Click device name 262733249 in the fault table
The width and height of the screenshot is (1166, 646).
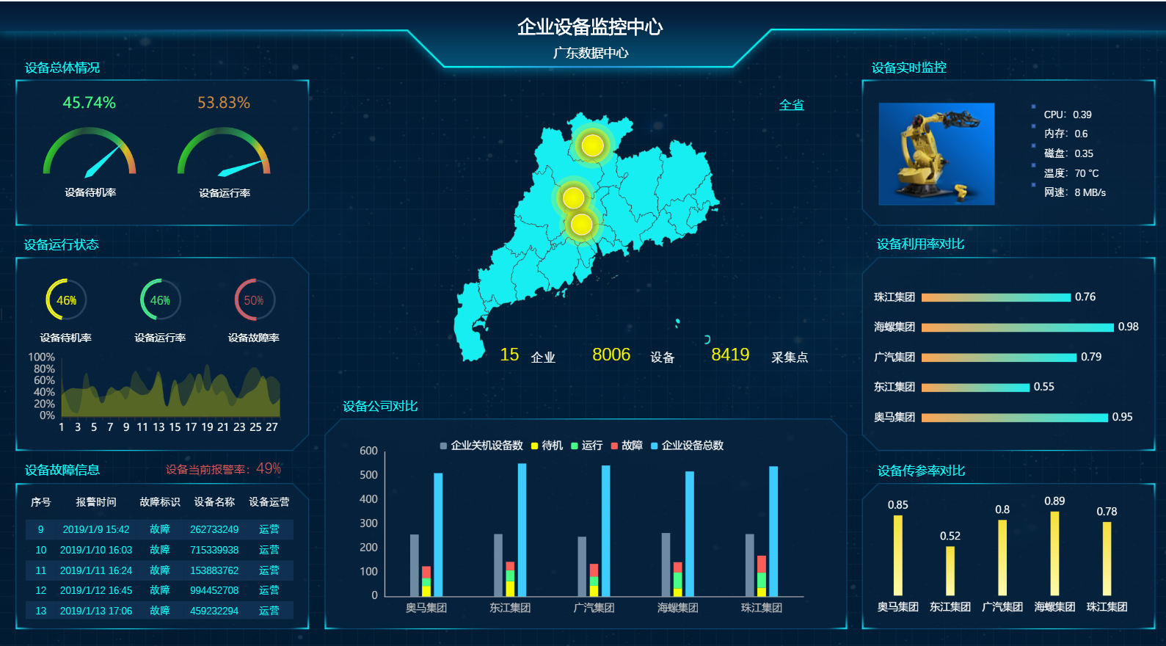(214, 529)
